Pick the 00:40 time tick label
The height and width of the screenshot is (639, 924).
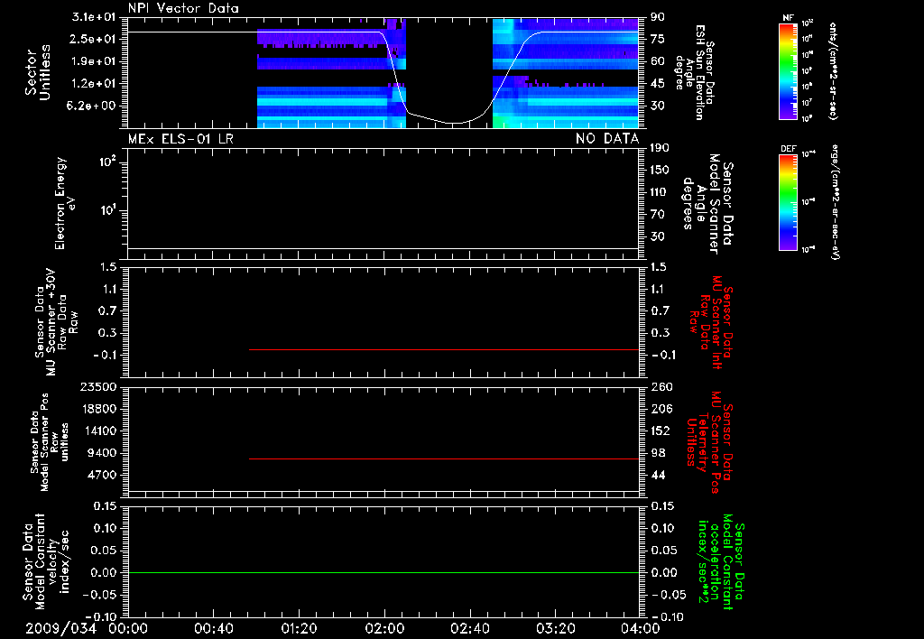pyautogui.click(x=213, y=628)
